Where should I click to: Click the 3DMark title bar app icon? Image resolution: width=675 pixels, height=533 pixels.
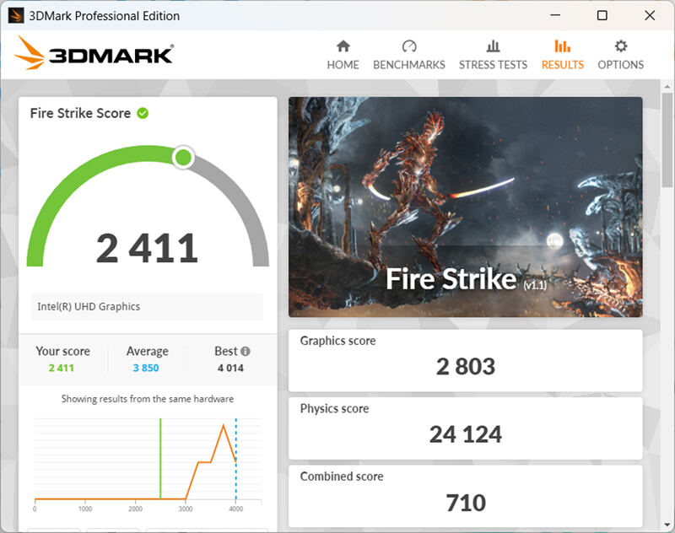(x=16, y=16)
